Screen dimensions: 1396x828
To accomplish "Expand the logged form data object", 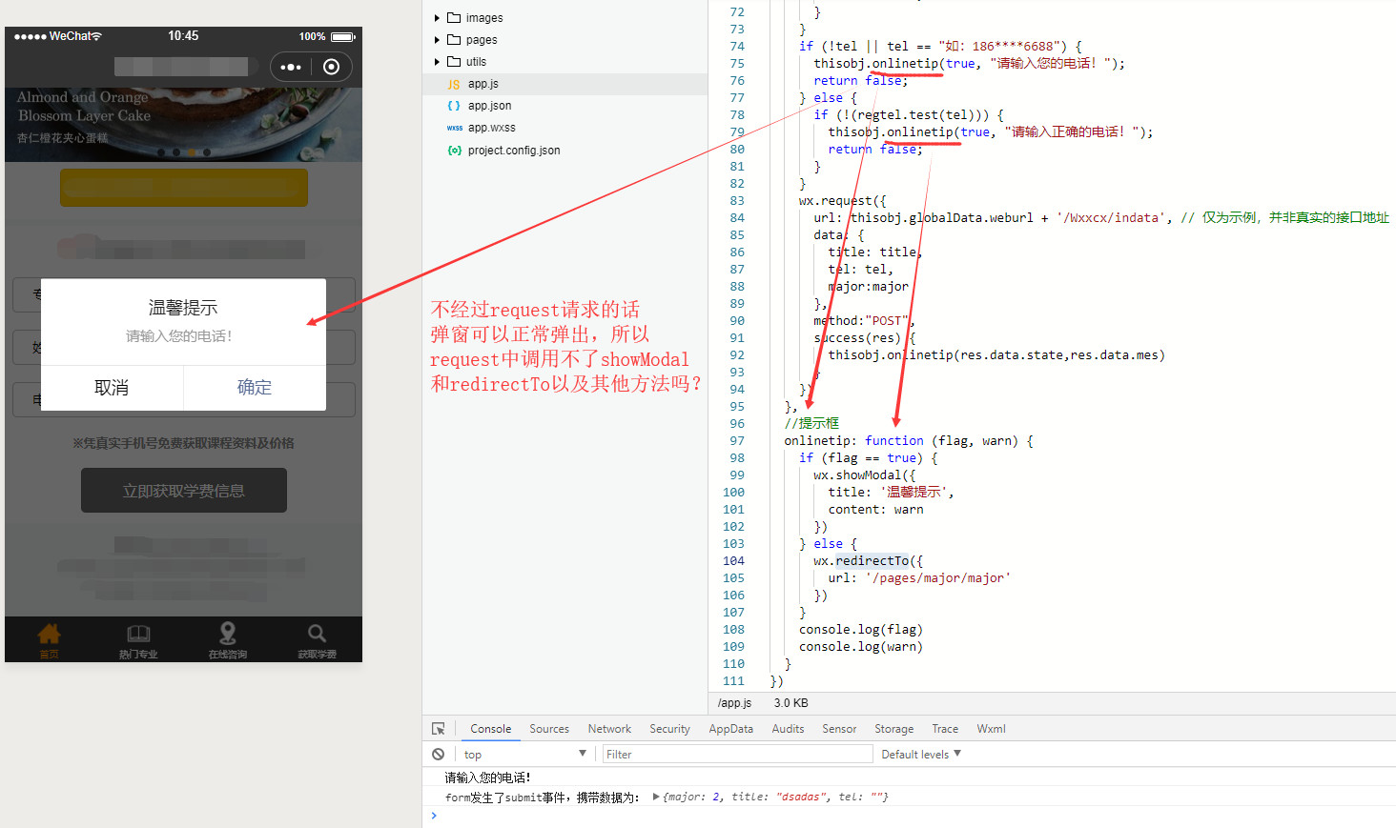I will [656, 797].
